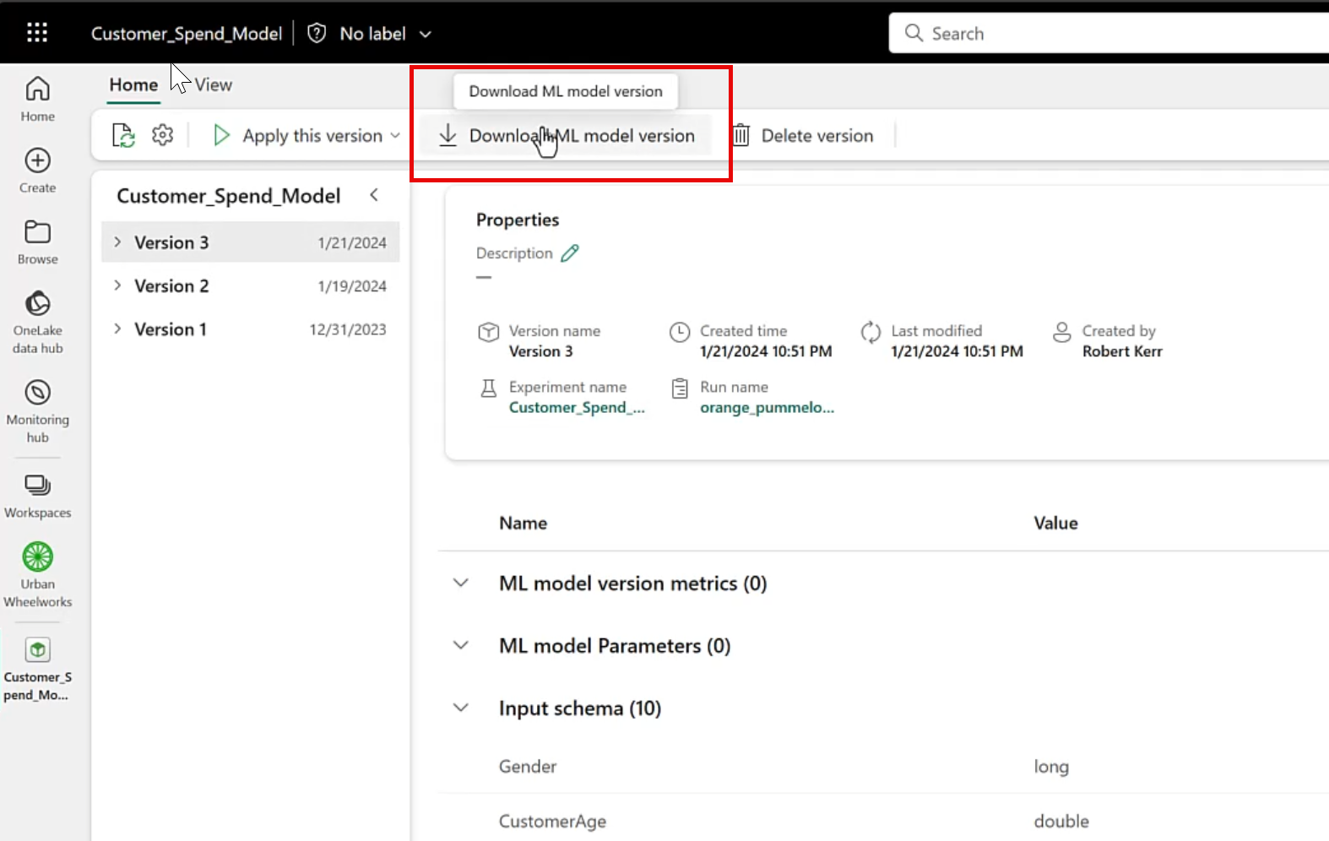
Task: Expand the Version 3 tree item
Action: tap(117, 242)
